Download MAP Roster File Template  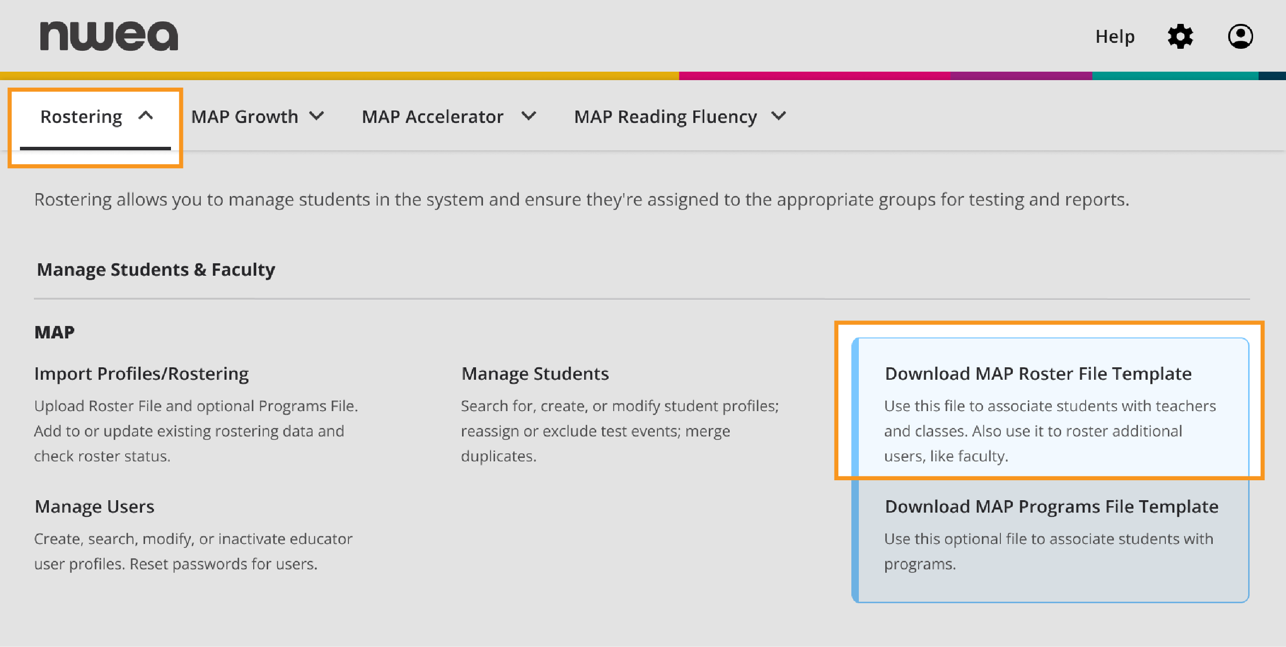coord(1038,373)
